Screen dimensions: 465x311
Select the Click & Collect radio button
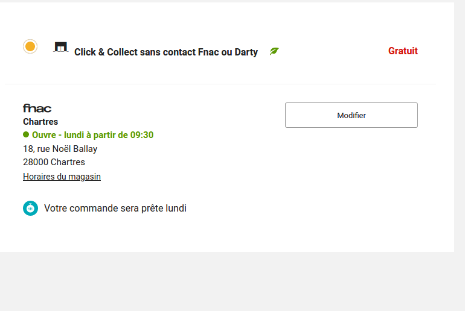[x=30, y=46]
